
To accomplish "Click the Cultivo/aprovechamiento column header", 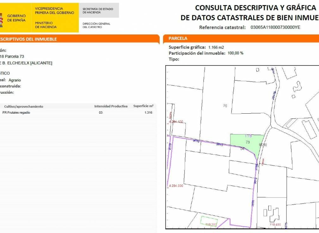I will click(x=24, y=106).
